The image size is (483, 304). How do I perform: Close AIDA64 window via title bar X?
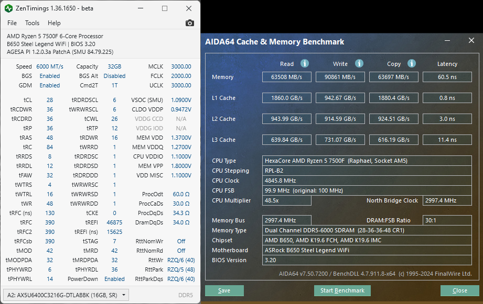tap(471, 41)
